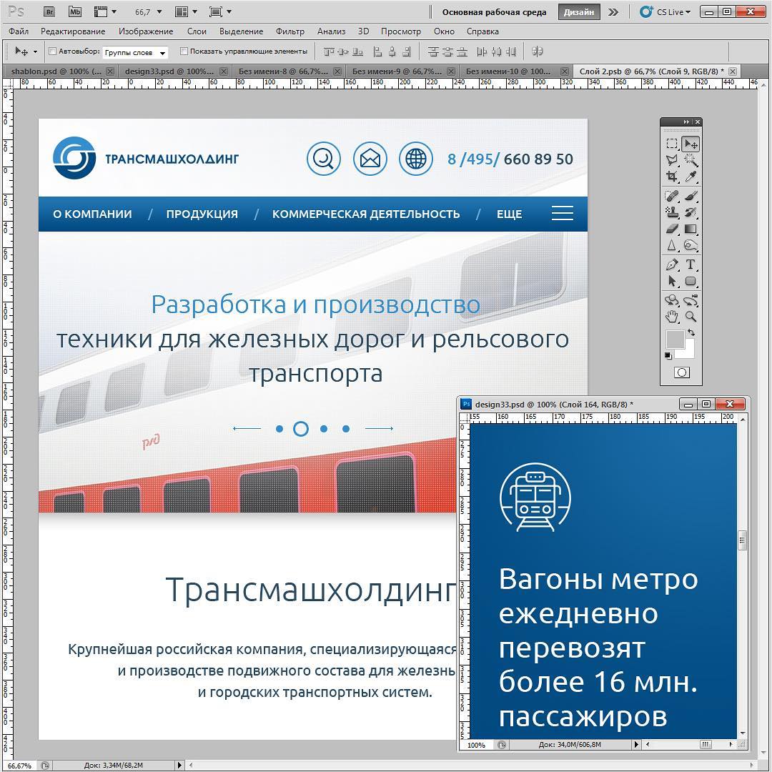Expand more workspaces double-arrow

613,12
